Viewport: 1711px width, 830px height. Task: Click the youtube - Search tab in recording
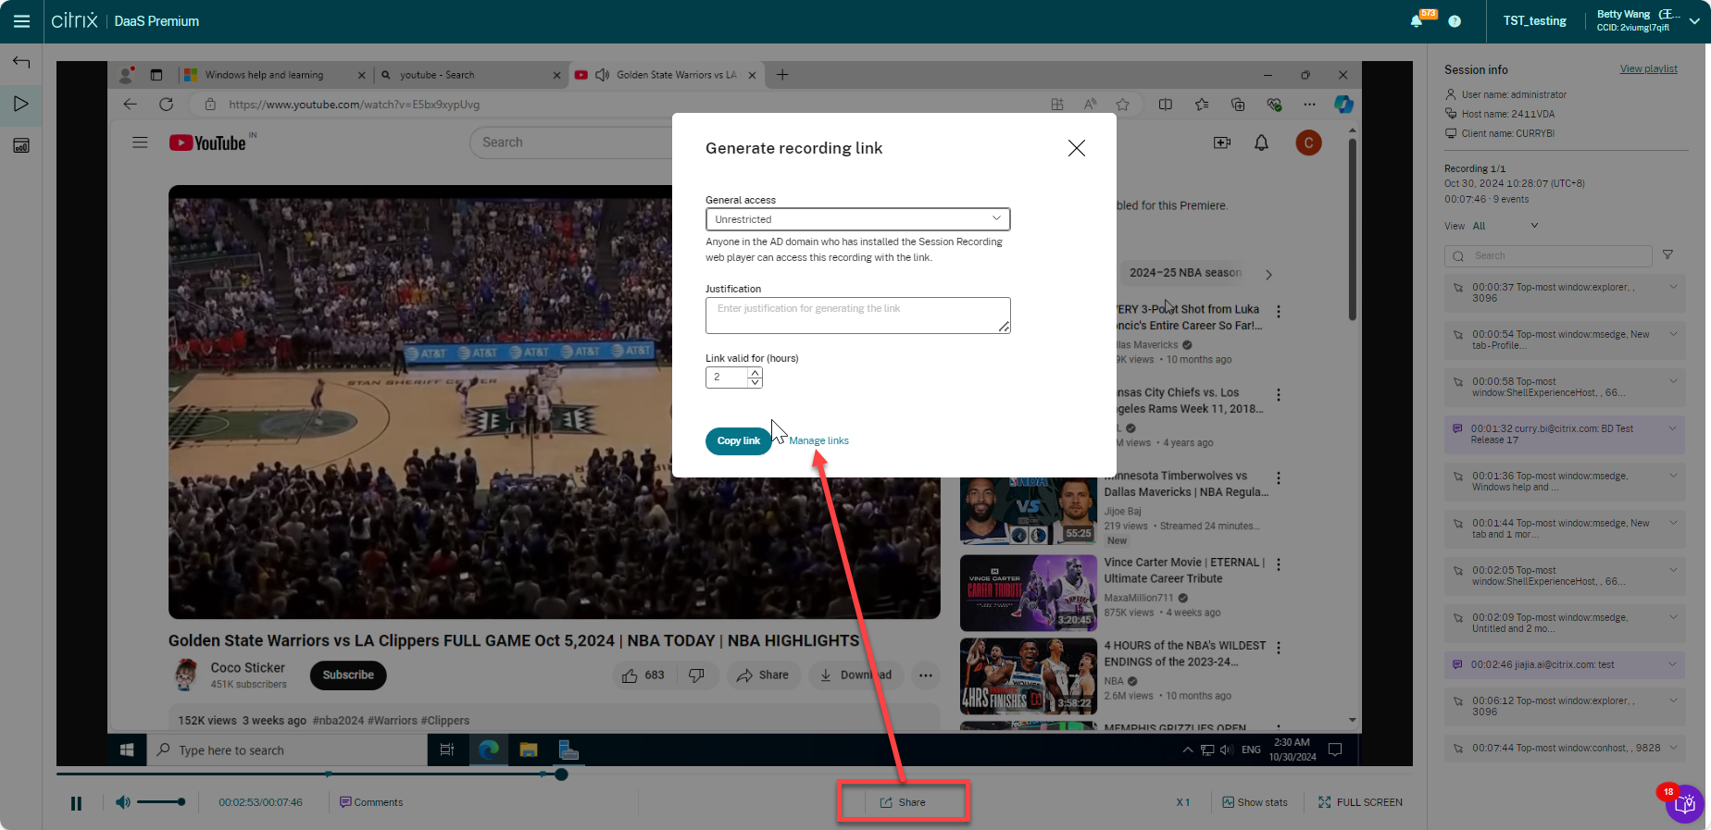point(470,75)
